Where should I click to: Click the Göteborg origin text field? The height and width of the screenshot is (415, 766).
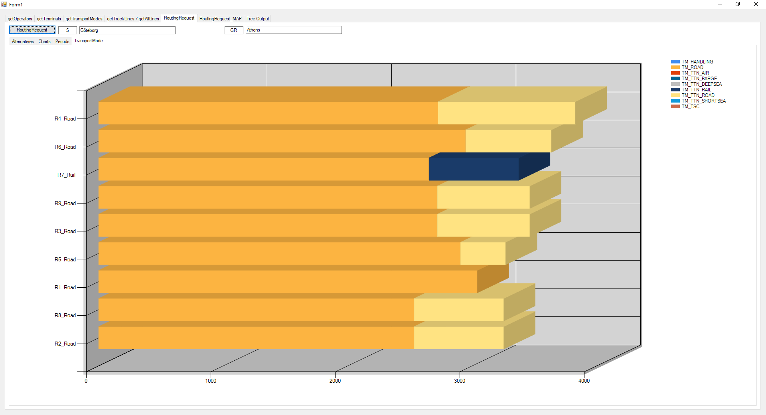[x=127, y=30]
